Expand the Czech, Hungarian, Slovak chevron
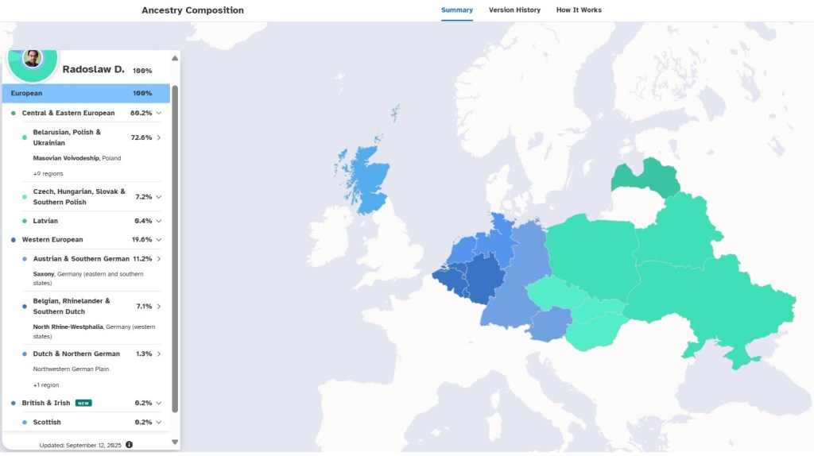Viewport: 814px width, 456px height. [159, 196]
